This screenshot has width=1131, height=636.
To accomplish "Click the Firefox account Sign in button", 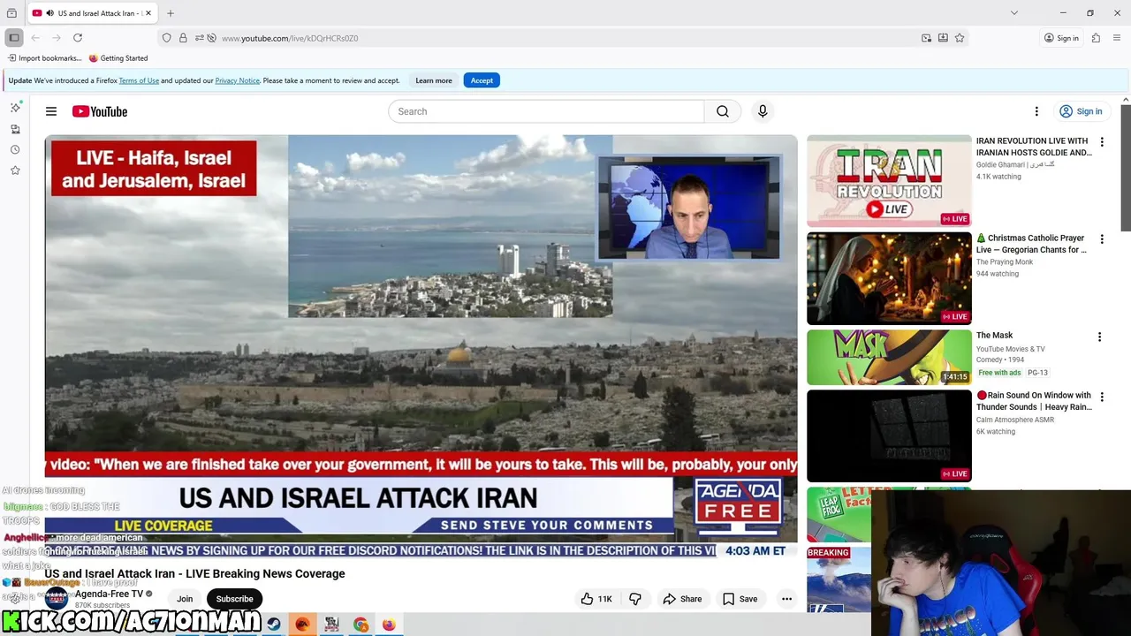I will (x=1061, y=38).
